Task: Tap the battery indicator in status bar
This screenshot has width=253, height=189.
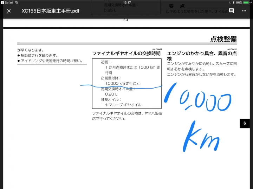Action: (x=246, y=2)
